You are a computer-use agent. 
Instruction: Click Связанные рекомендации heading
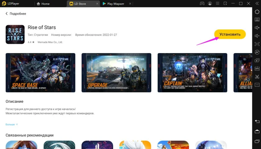(x=30, y=135)
